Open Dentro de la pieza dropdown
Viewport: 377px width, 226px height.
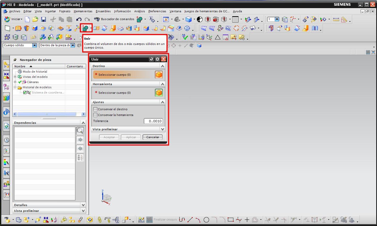pyautogui.click(x=73, y=45)
